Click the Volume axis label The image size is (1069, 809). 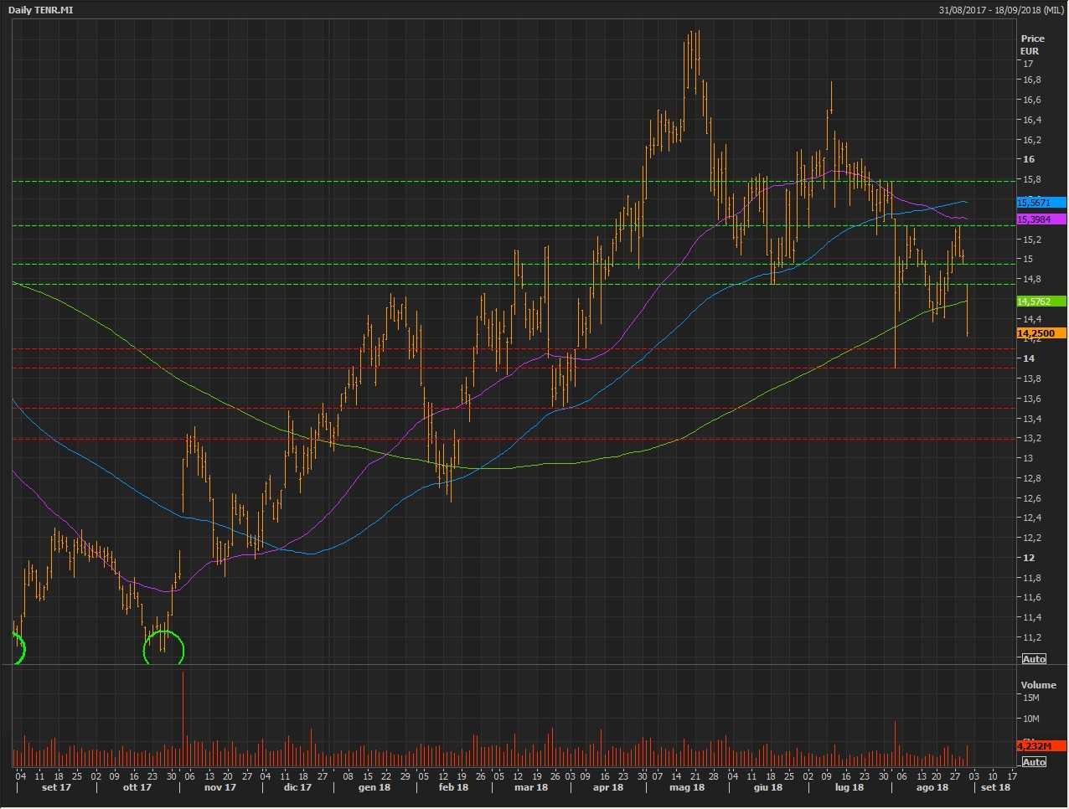(x=1038, y=685)
